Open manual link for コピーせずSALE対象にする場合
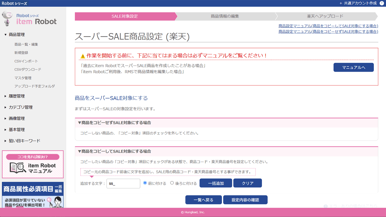Viewport: 386px width, 217px height. pyautogui.click(x=328, y=32)
